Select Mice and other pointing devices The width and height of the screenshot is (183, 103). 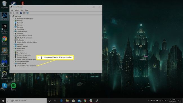coord(27,42)
